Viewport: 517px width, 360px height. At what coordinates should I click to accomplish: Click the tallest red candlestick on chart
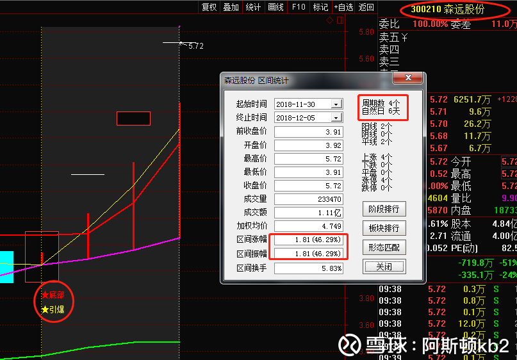click(x=179, y=170)
